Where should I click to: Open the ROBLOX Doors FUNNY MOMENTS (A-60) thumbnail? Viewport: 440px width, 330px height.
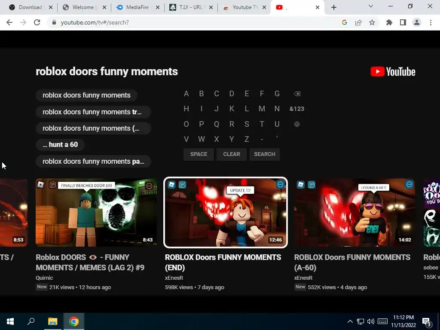pos(354,212)
